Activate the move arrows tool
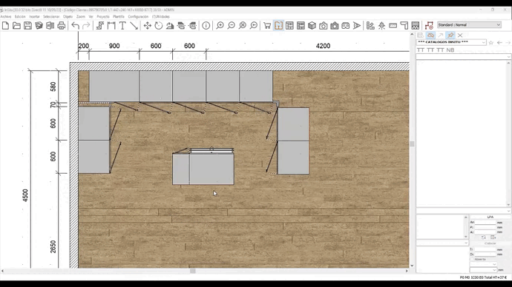Viewport: 512px width, 287px height. [147, 25]
